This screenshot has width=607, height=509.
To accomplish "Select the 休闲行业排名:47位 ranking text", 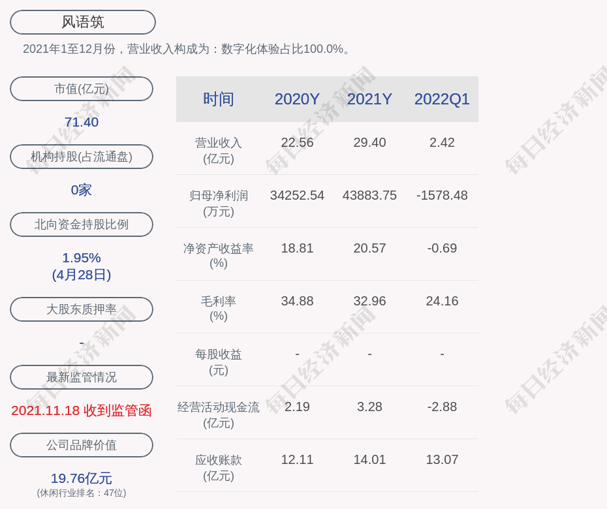I will pyautogui.click(x=82, y=493).
